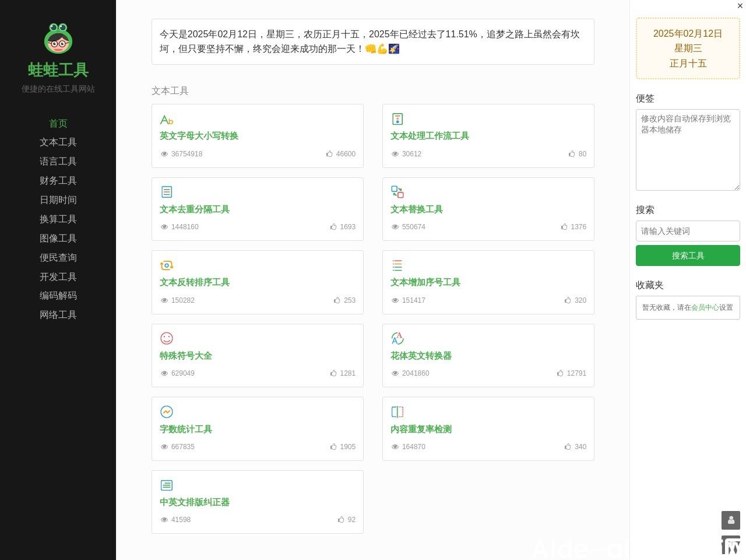Viewport: 746px width, 560px height.
Task: Like the 文本替换工具 card
Action: (x=564, y=227)
